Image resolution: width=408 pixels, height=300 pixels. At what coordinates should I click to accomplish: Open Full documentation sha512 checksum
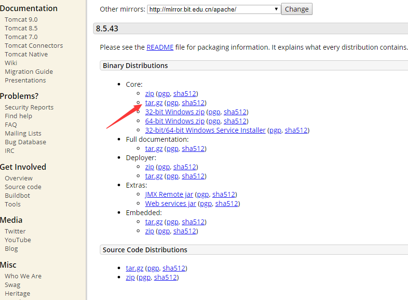point(193,149)
